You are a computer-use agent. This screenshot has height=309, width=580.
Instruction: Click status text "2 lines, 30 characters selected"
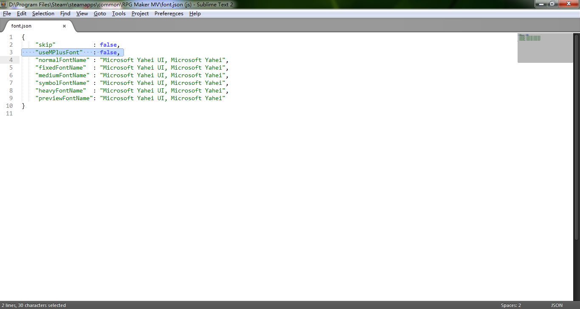pos(34,305)
